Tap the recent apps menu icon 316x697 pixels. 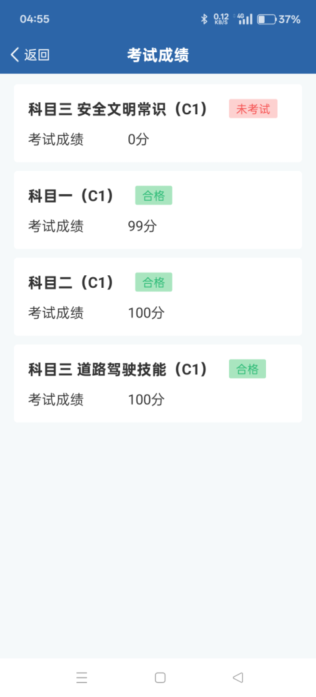coord(82,677)
